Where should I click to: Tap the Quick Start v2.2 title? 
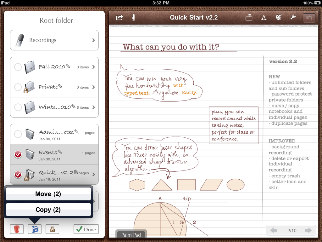tap(194, 18)
